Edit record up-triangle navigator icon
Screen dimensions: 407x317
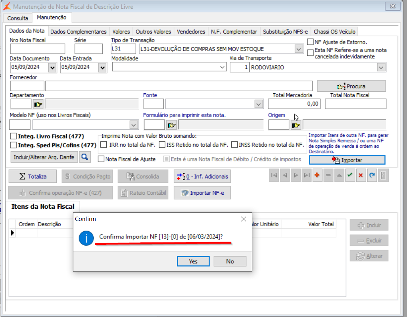point(339,175)
